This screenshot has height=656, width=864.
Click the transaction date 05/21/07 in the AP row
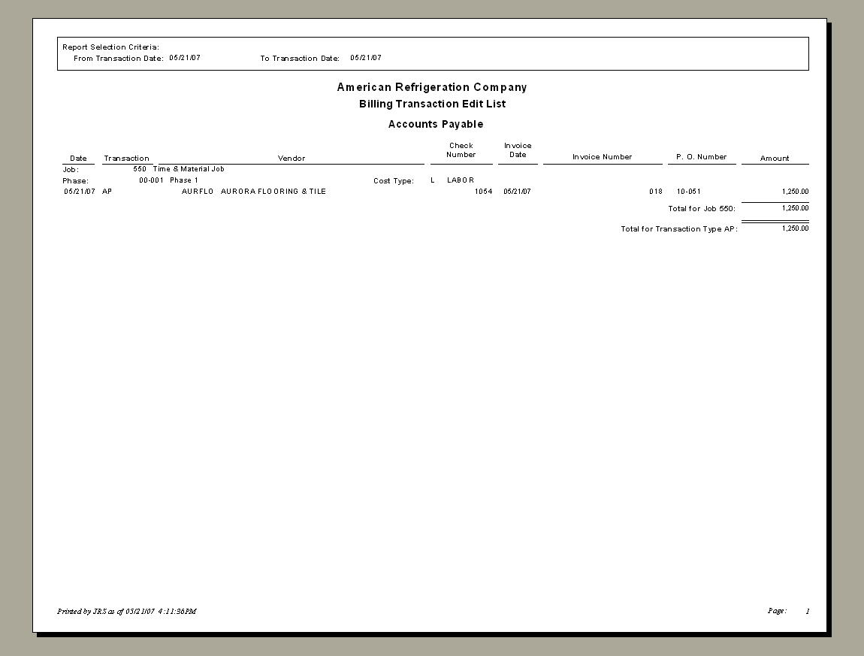[80, 192]
